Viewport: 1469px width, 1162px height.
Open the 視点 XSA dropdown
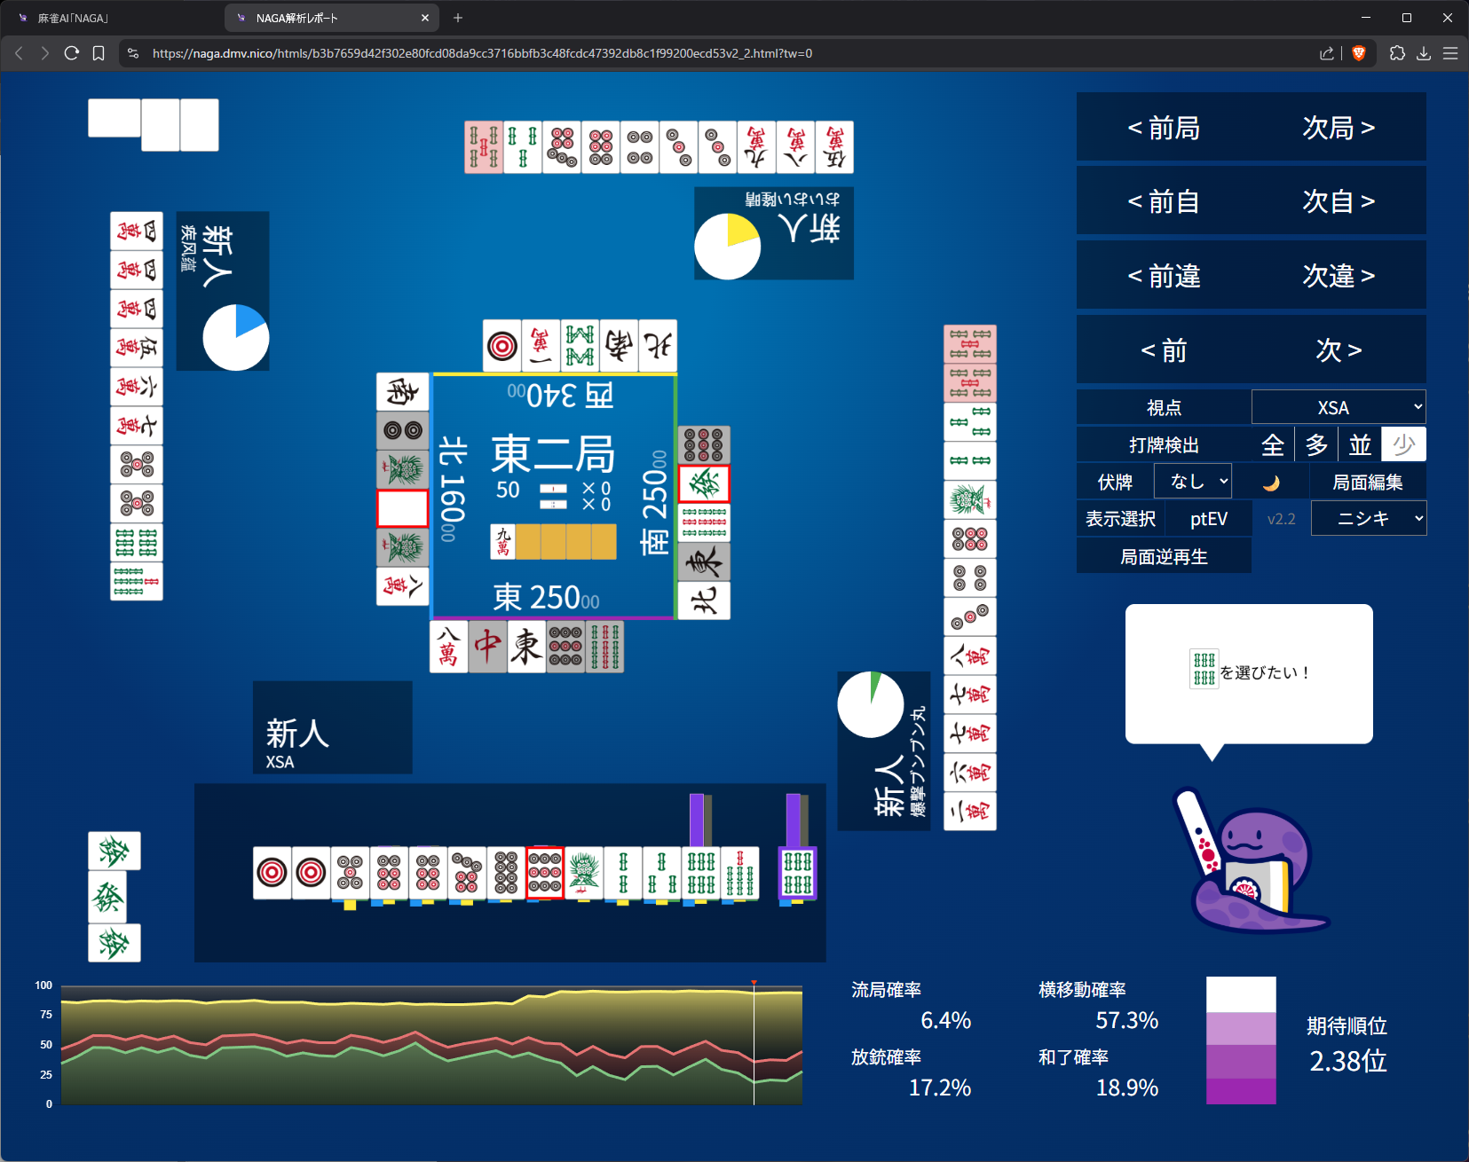tap(1339, 407)
